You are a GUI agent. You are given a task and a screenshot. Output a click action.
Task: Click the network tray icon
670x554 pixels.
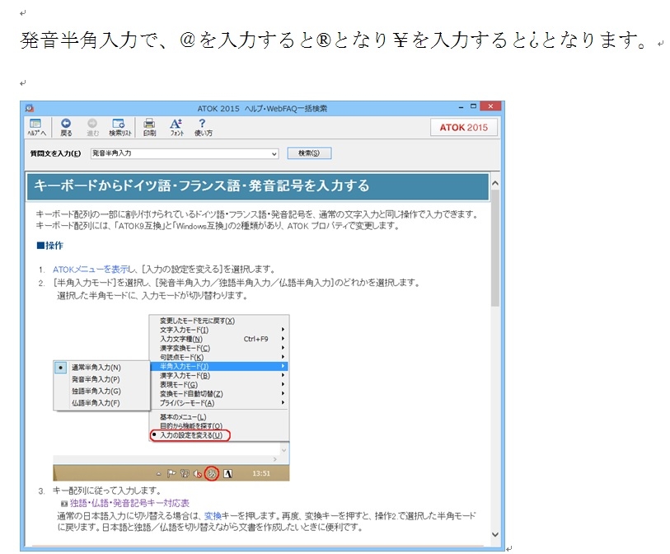click(x=184, y=473)
